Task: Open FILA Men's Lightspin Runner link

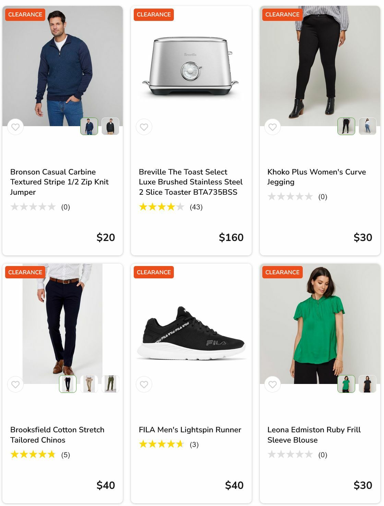Action: (x=190, y=430)
